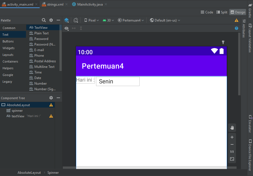Toggle orientation for preview icon
This screenshot has height=176, width=253.
point(76,20)
